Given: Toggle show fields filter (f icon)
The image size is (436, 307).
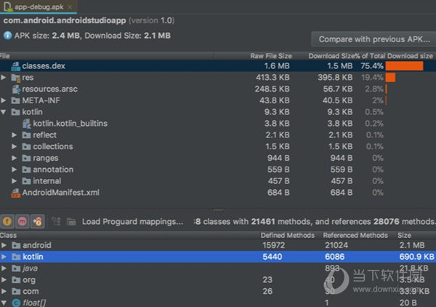Looking at the screenshot, I should click(x=7, y=222).
